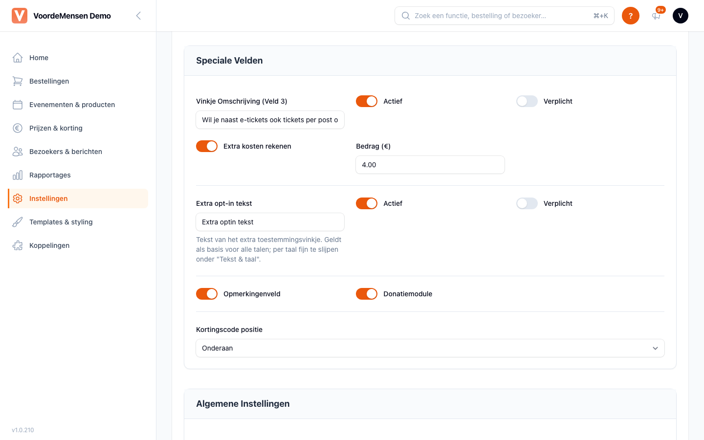
Task: Open the user avatar V menu
Action: 681,16
